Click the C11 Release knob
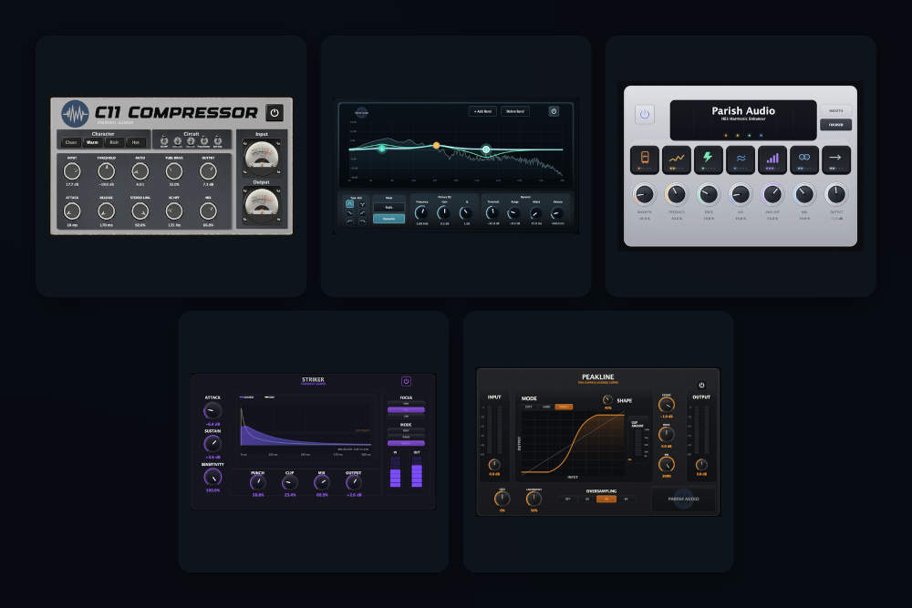This screenshot has width=912, height=608. [x=106, y=211]
